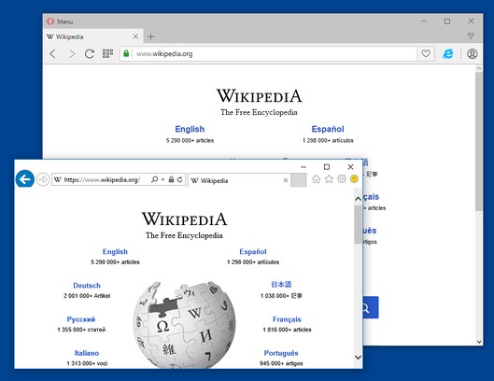Open Italiano Wikipedia link
The width and height of the screenshot is (494, 381).
click(87, 353)
